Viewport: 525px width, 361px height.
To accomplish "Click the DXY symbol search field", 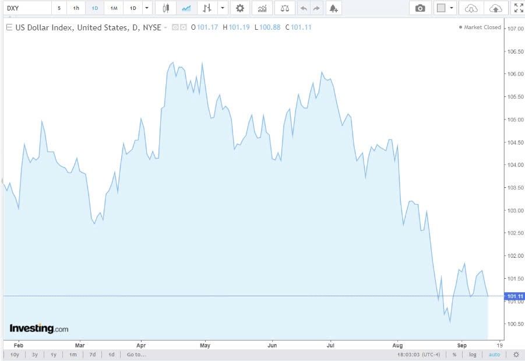I will point(26,8).
